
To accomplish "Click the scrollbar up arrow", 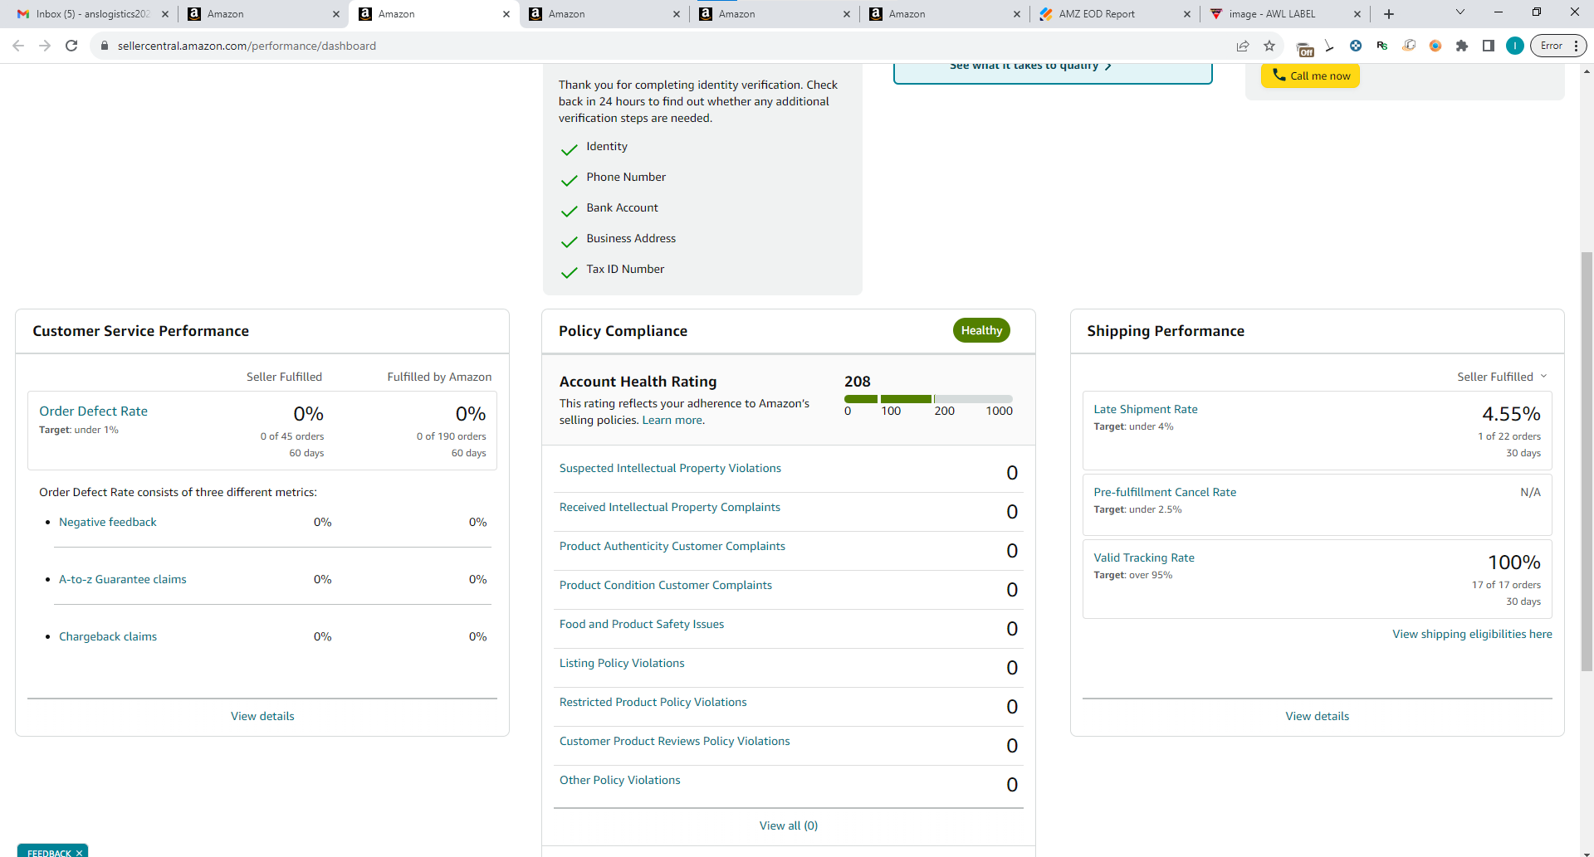I will tap(1587, 71).
